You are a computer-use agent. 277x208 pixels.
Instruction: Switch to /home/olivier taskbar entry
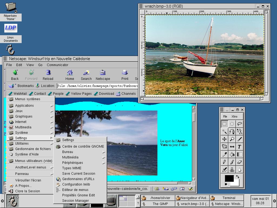pyautogui.click(x=158, y=198)
